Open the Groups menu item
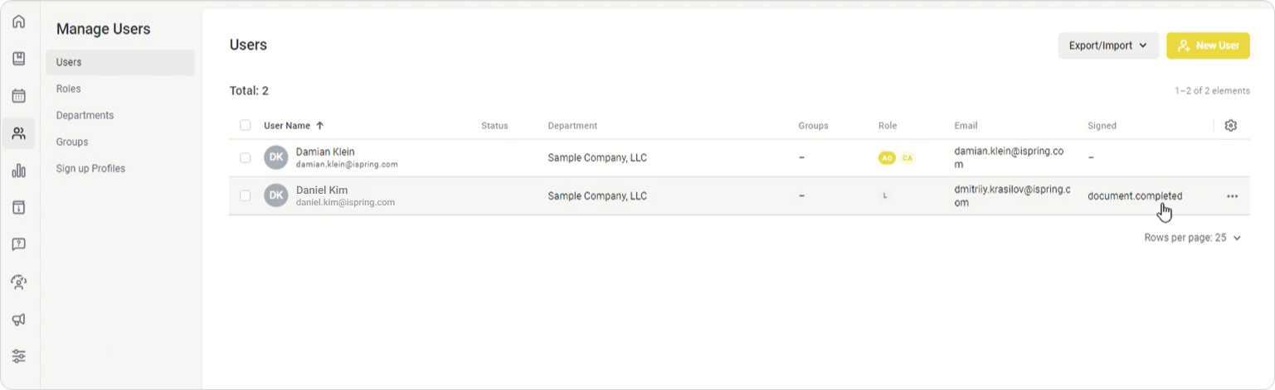 pyautogui.click(x=72, y=142)
